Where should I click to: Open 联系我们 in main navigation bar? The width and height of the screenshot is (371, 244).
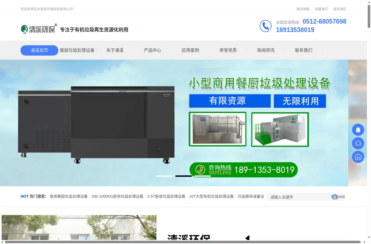coord(304,50)
